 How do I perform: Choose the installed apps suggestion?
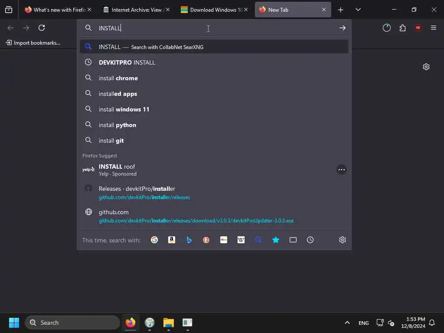pos(214,94)
